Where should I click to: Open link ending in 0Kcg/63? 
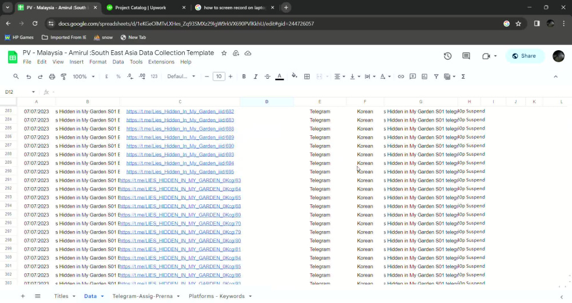click(x=180, y=180)
